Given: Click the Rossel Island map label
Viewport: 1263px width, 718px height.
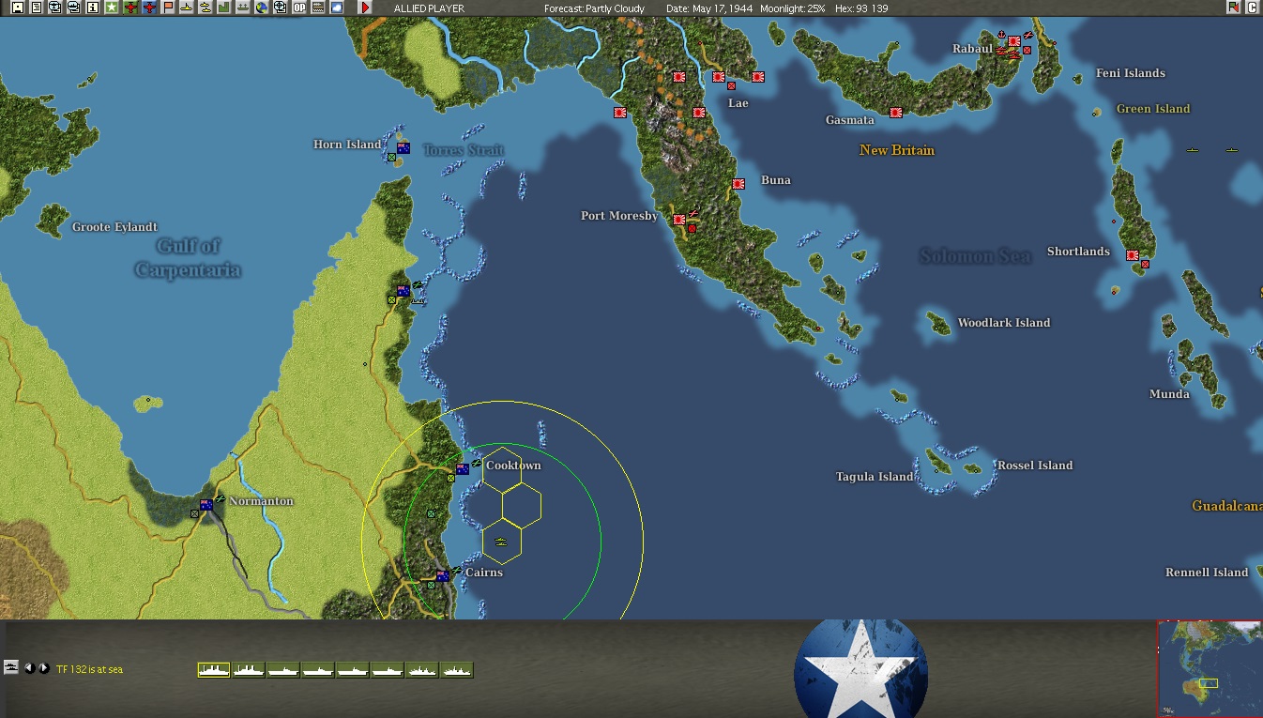Looking at the screenshot, I should click(x=1035, y=466).
